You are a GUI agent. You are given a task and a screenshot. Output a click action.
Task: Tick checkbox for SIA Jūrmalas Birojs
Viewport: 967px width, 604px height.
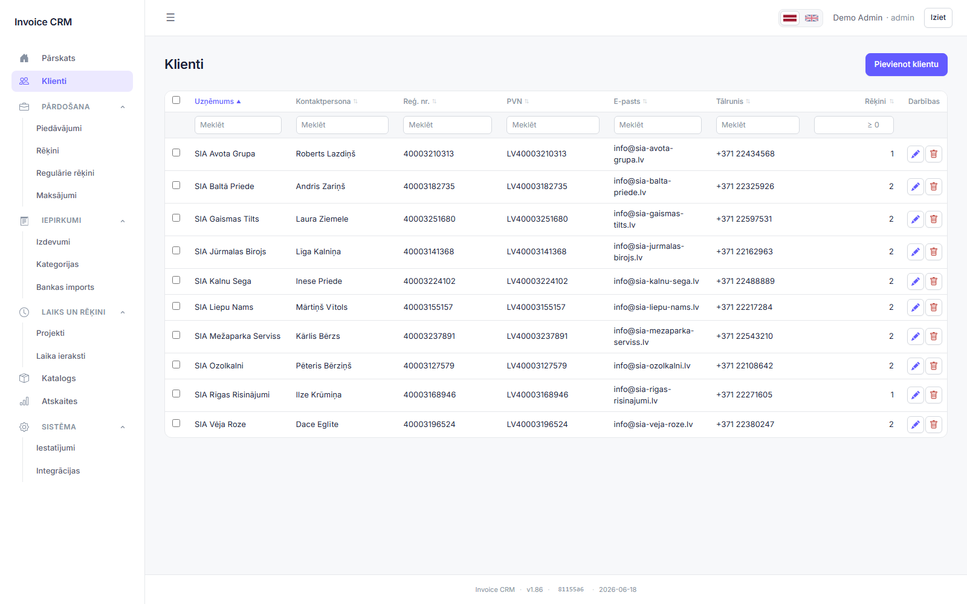pyautogui.click(x=176, y=251)
